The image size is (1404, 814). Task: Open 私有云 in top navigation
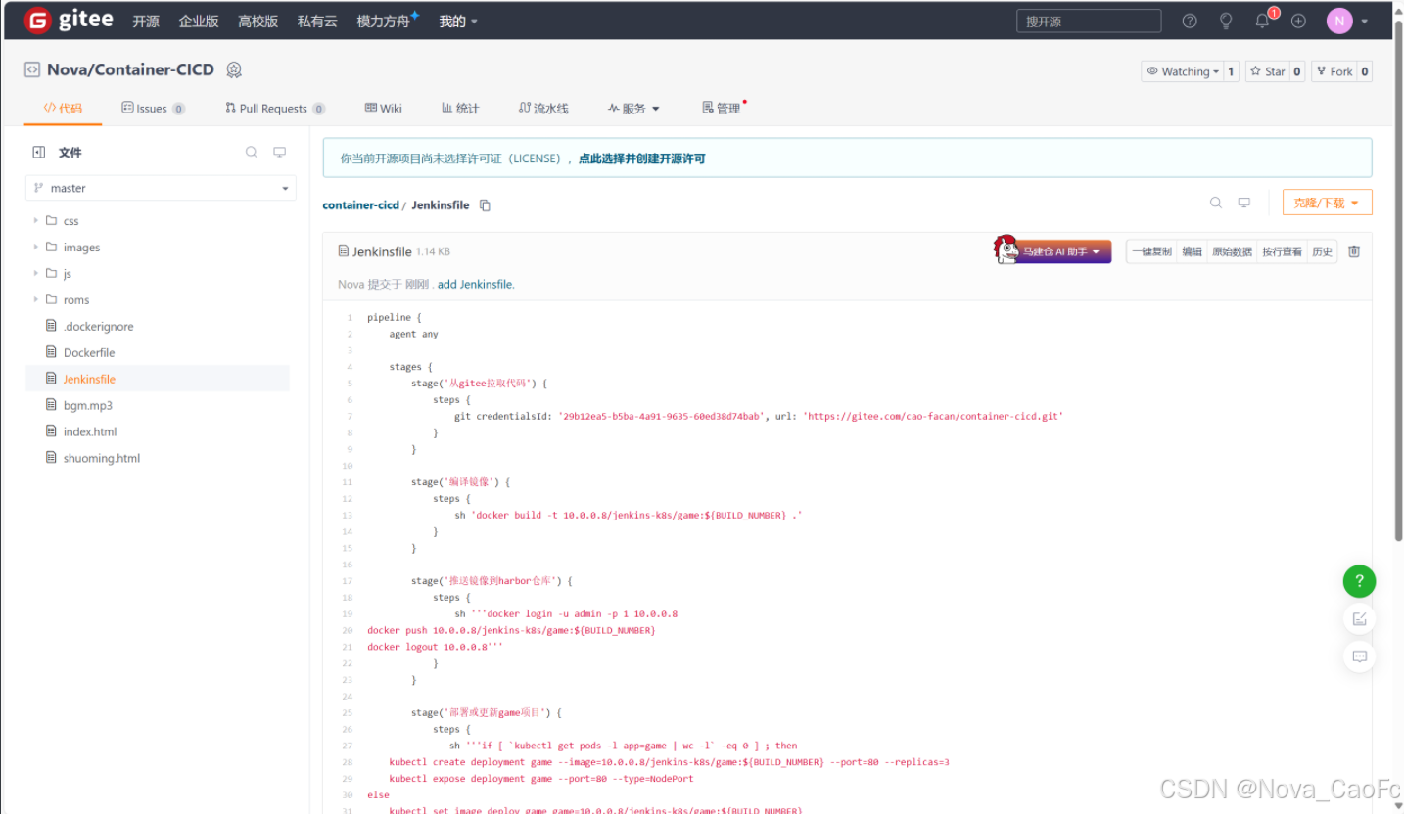(x=317, y=21)
